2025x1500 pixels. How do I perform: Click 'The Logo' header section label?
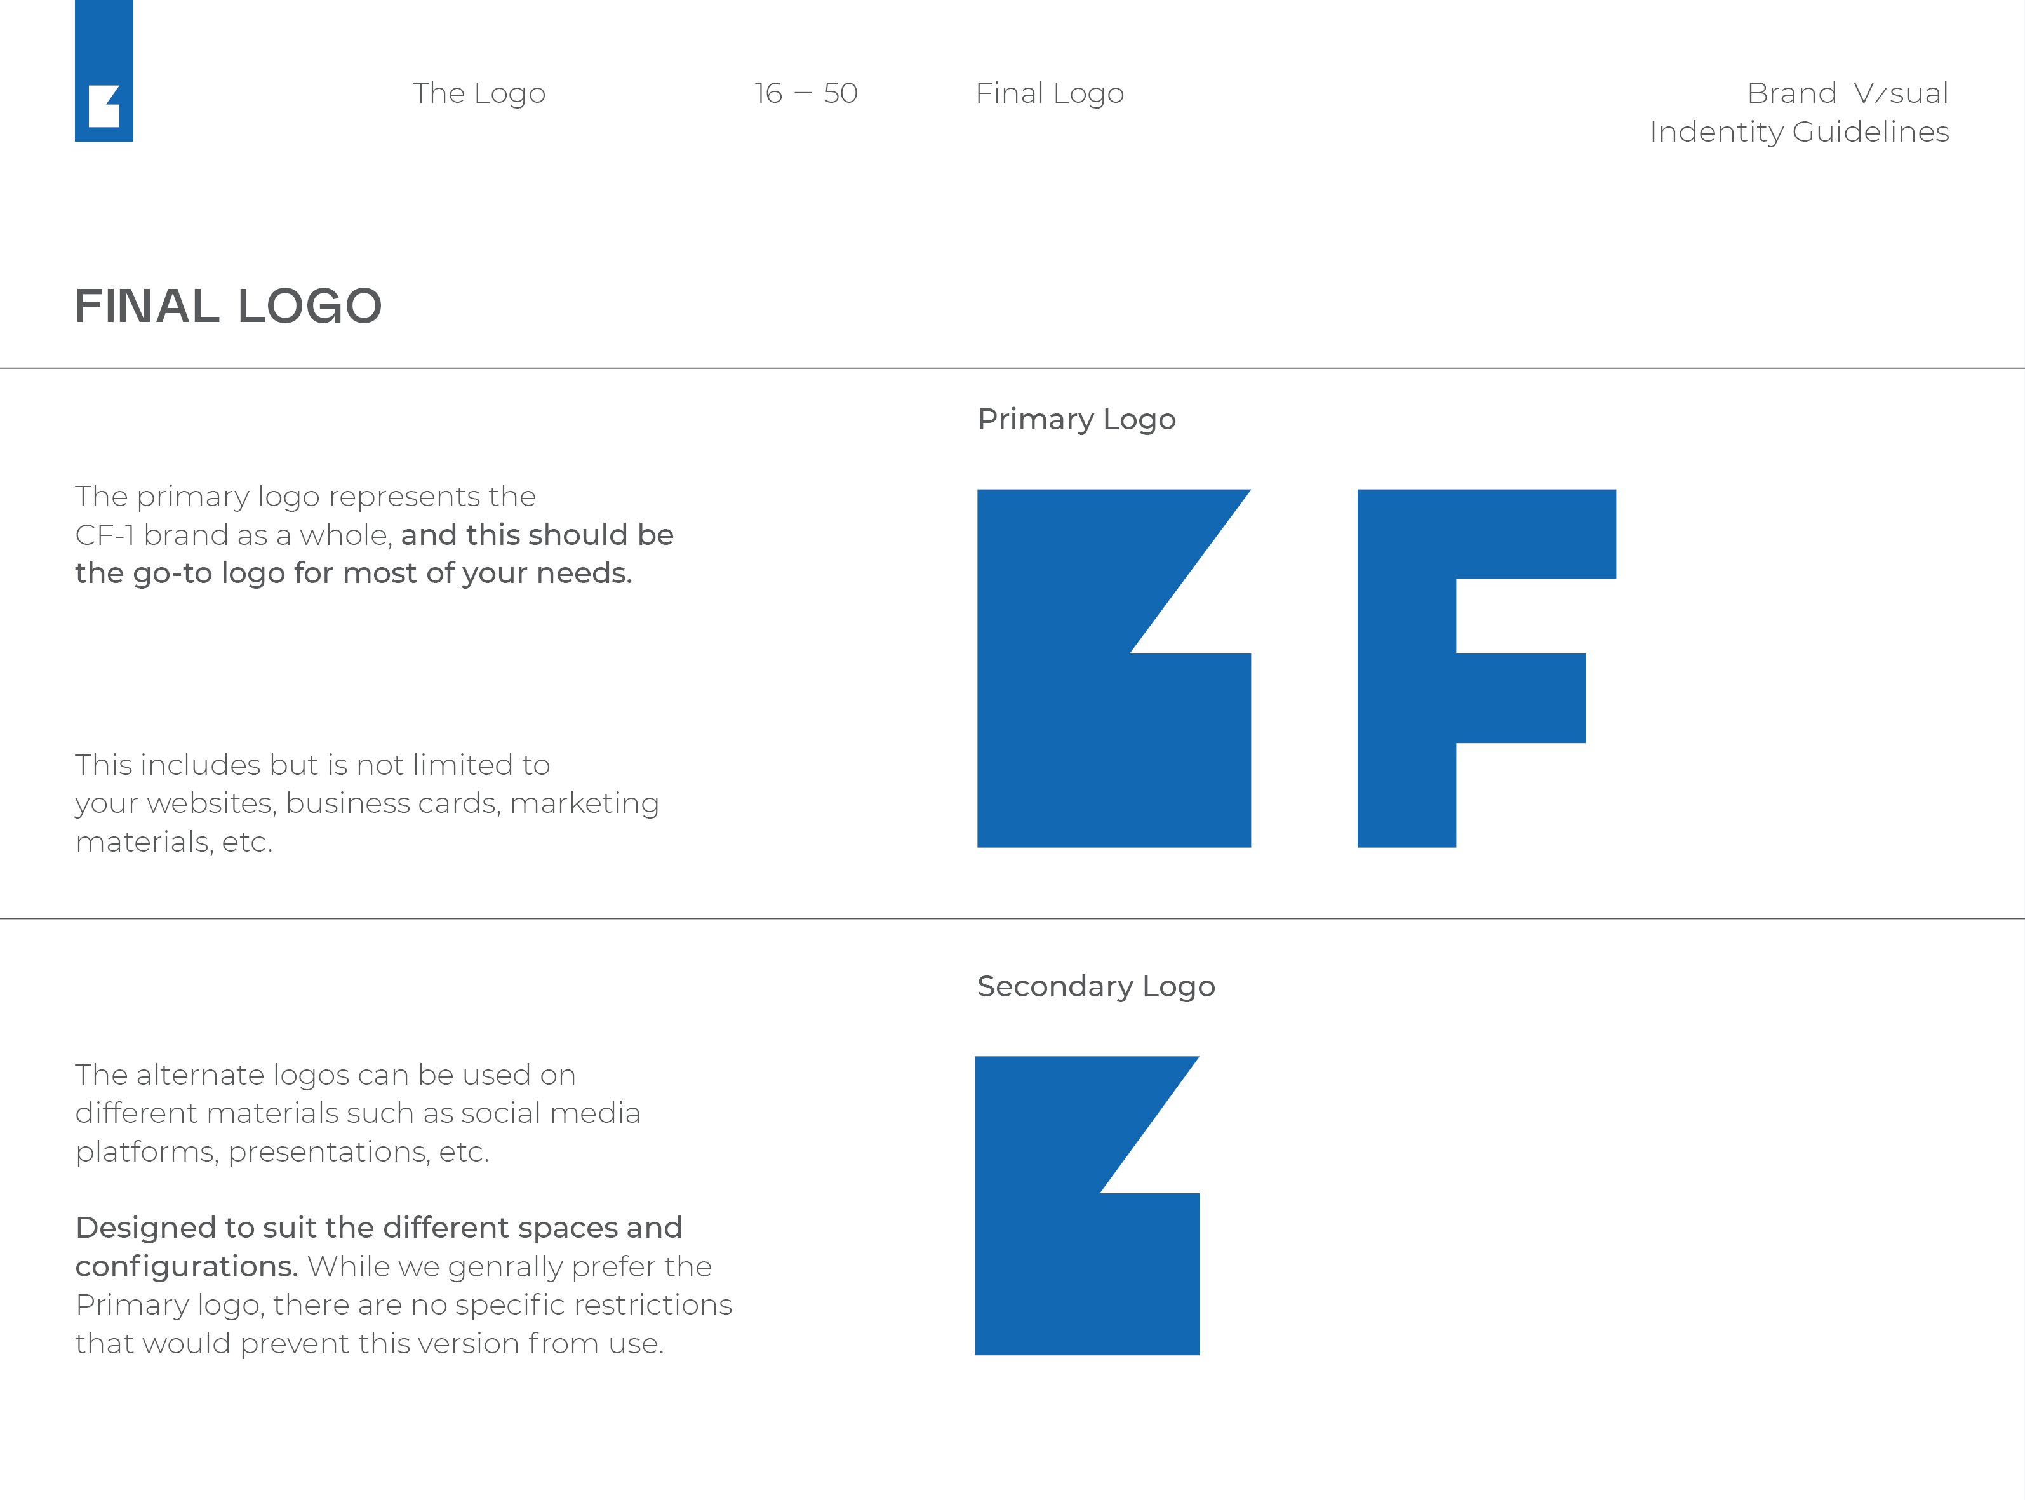pyautogui.click(x=478, y=93)
